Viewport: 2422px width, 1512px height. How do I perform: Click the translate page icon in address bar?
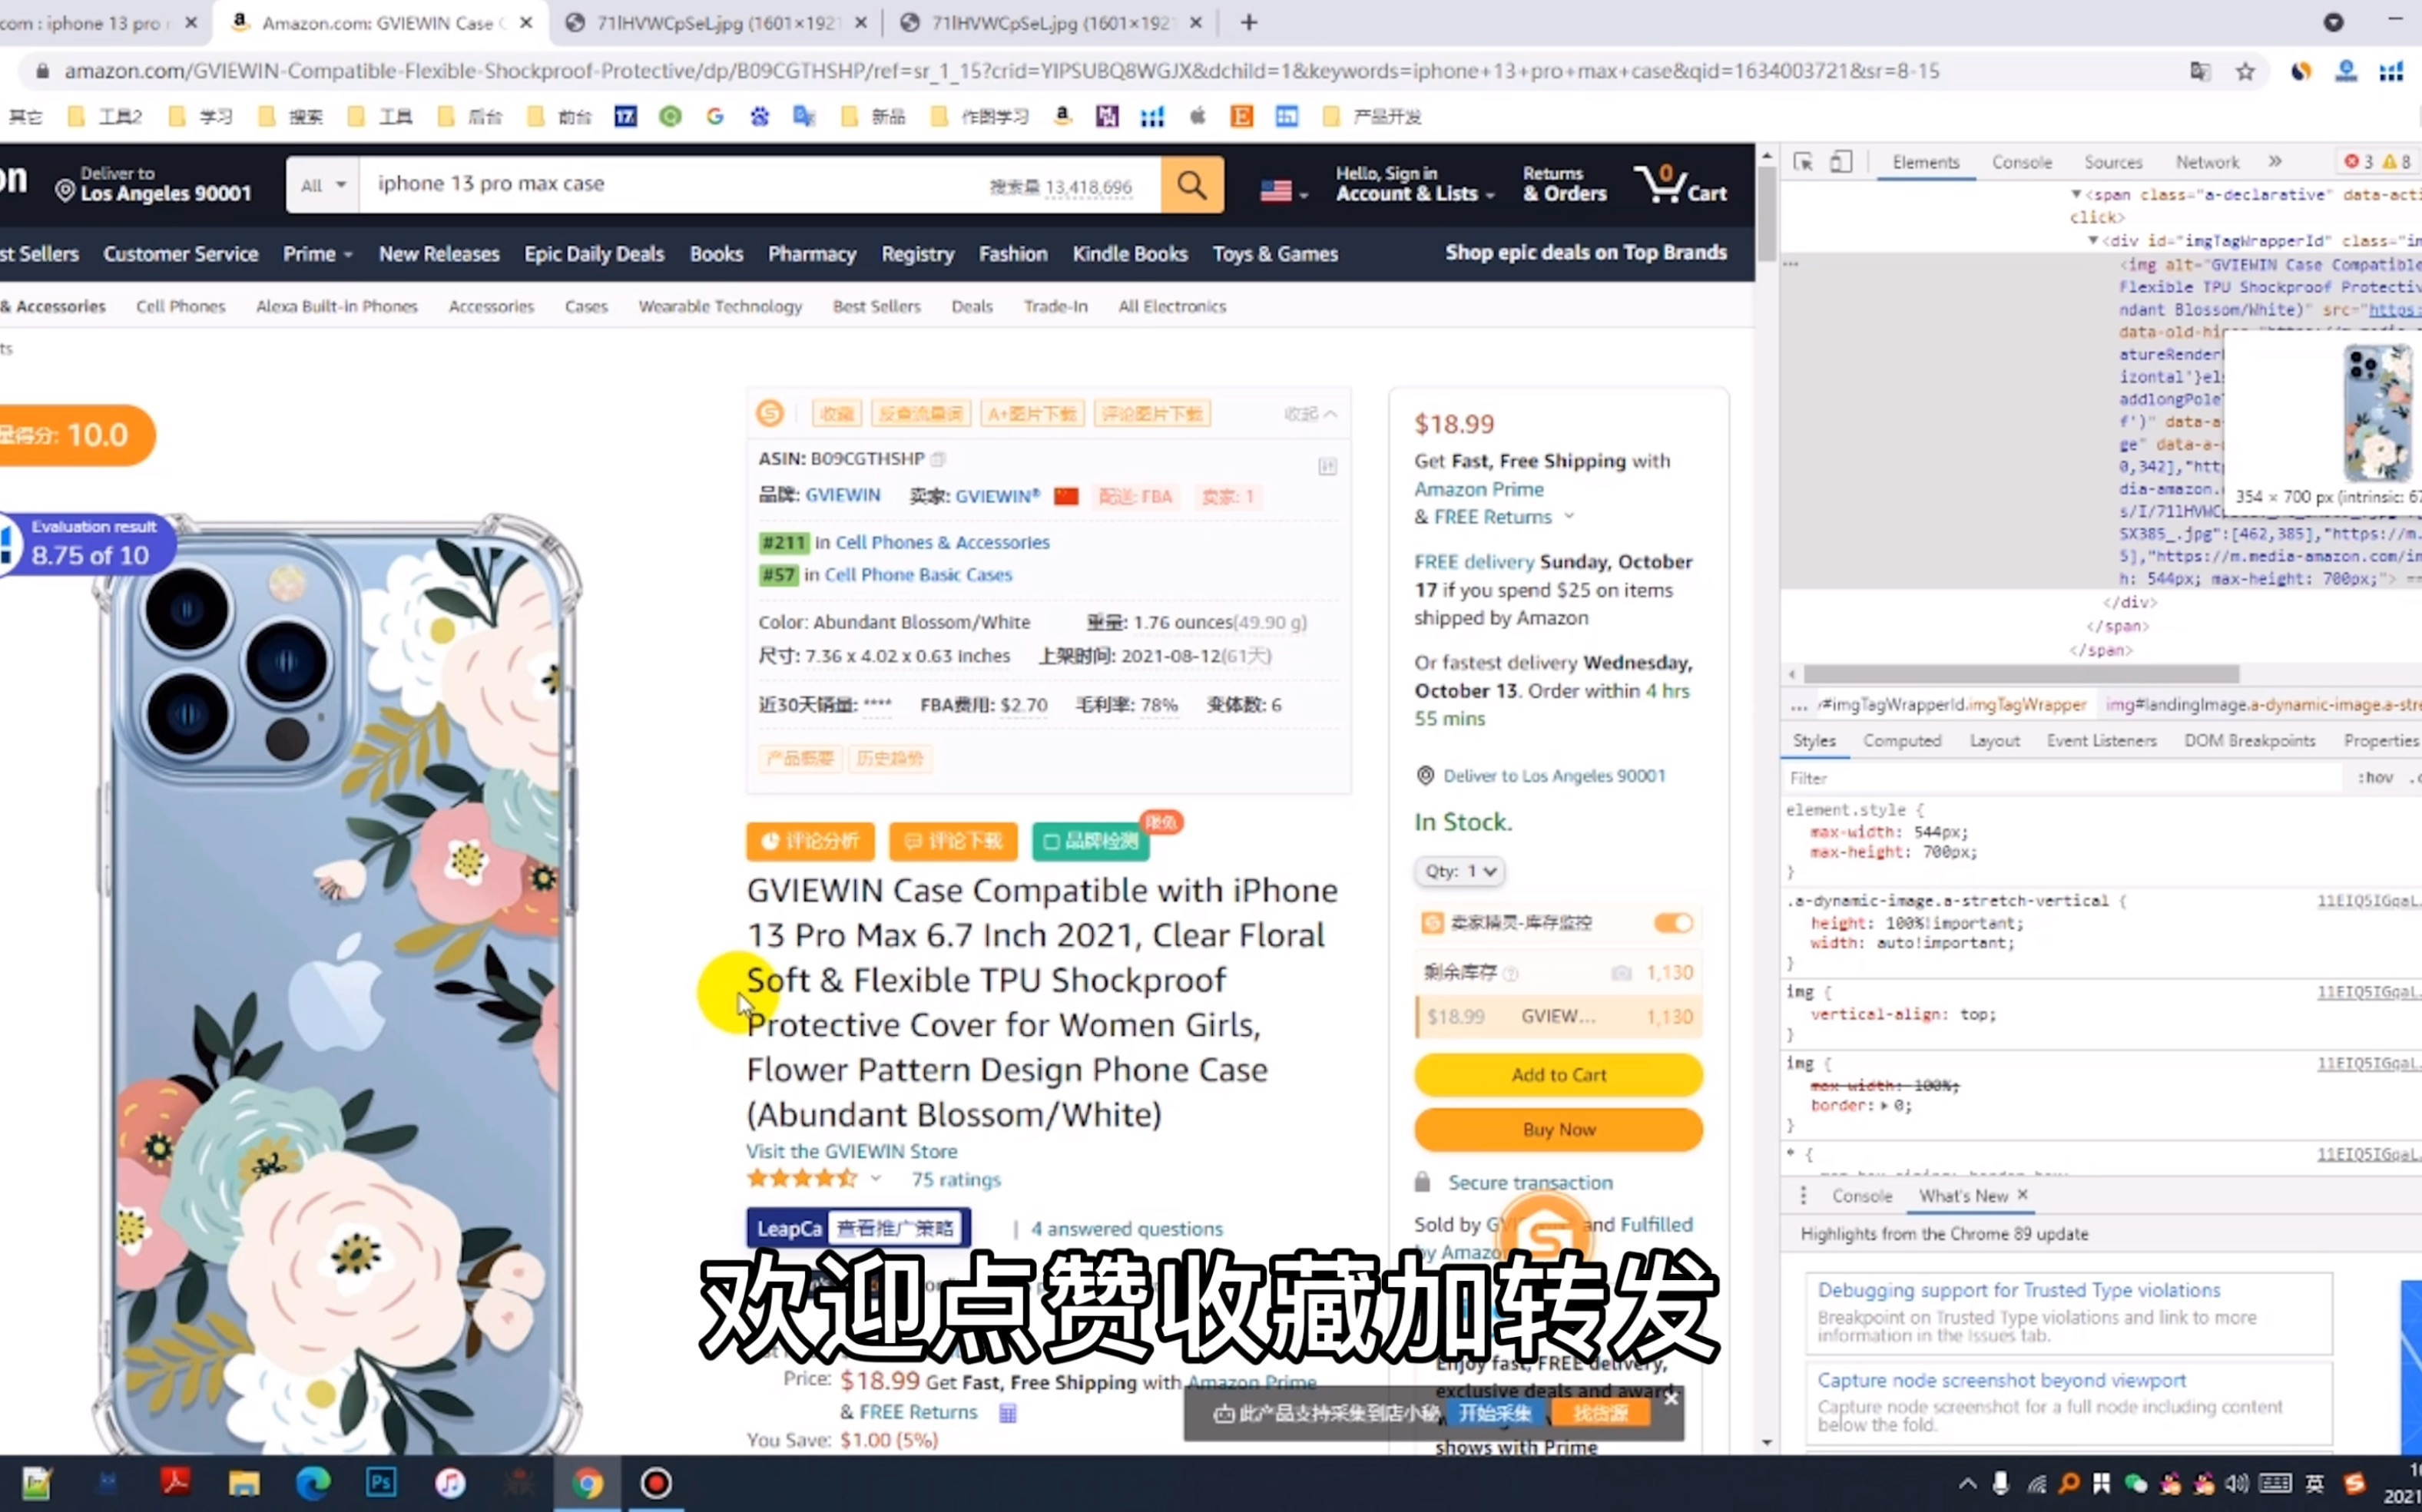(x=2200, y=71)
